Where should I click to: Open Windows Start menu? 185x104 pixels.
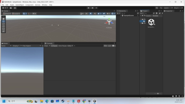click(4, 101)
